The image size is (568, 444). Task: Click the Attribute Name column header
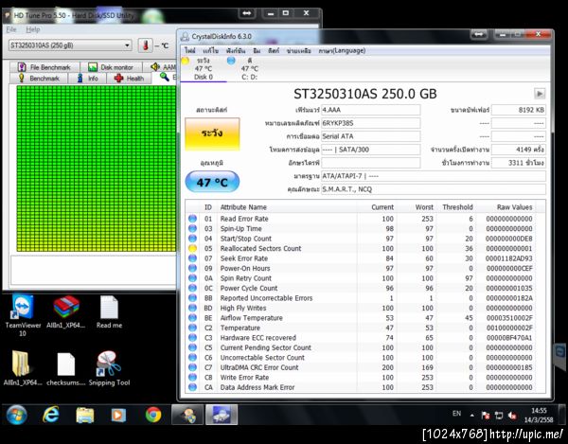243,207
